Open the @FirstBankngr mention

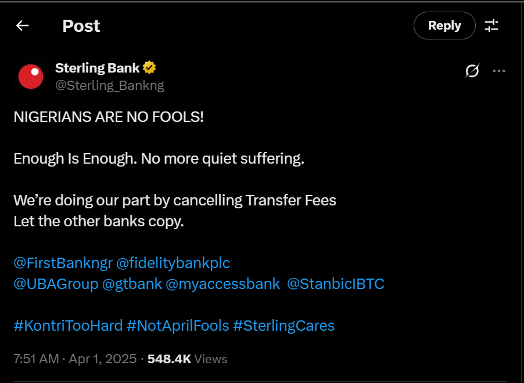point(63,263)
